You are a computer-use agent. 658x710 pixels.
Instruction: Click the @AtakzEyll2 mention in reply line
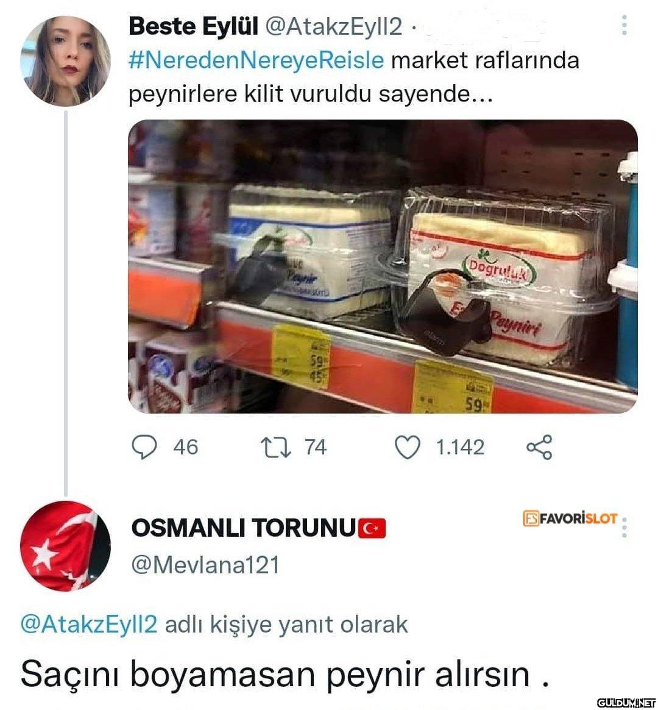89,625
